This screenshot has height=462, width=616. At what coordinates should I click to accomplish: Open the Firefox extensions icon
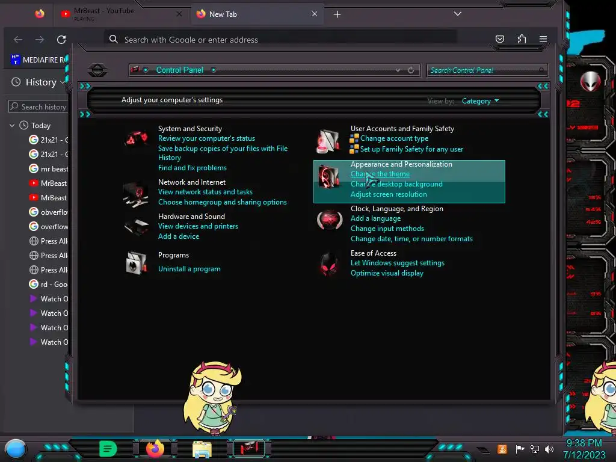522,39
